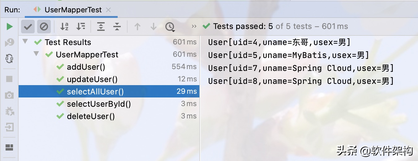Select the selectUserById() test result
This screenshot has height=161, width=418.
point(98,104)
